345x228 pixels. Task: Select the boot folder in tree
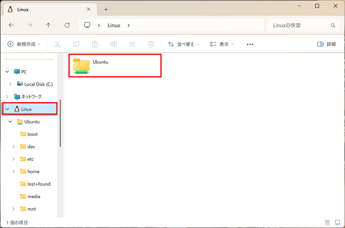[x=33, y=134]
